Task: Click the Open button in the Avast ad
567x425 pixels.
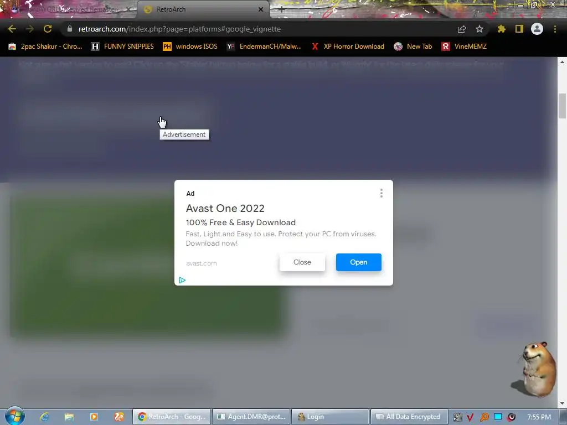Action: point(358,262)
